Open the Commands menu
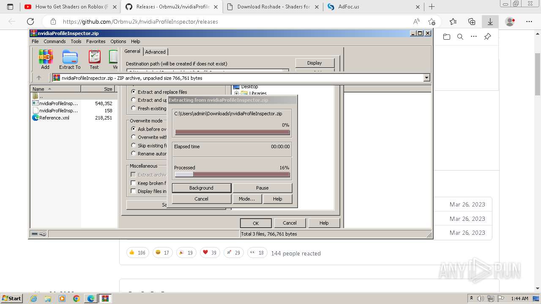This screenshot has height=304, width=541. [55, 41]
